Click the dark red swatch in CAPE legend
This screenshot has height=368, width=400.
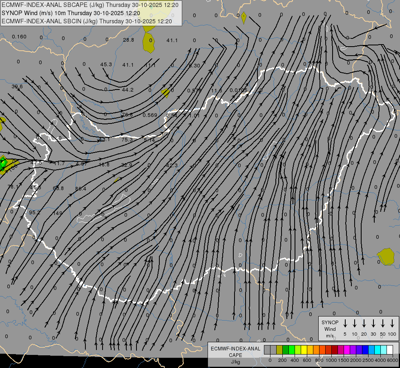point(335,350)
